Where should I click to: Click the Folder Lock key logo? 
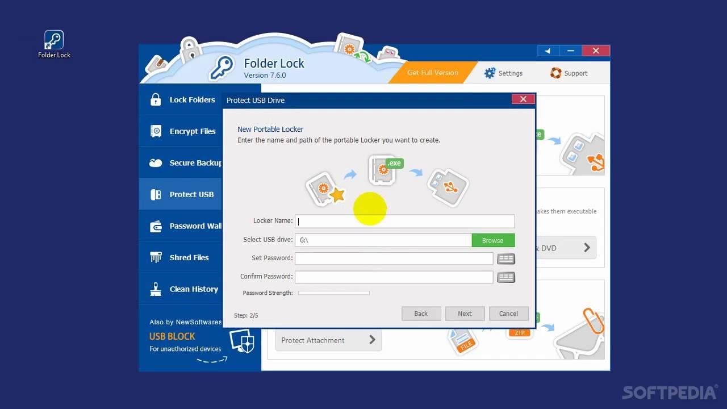click(x=222, y=67)
